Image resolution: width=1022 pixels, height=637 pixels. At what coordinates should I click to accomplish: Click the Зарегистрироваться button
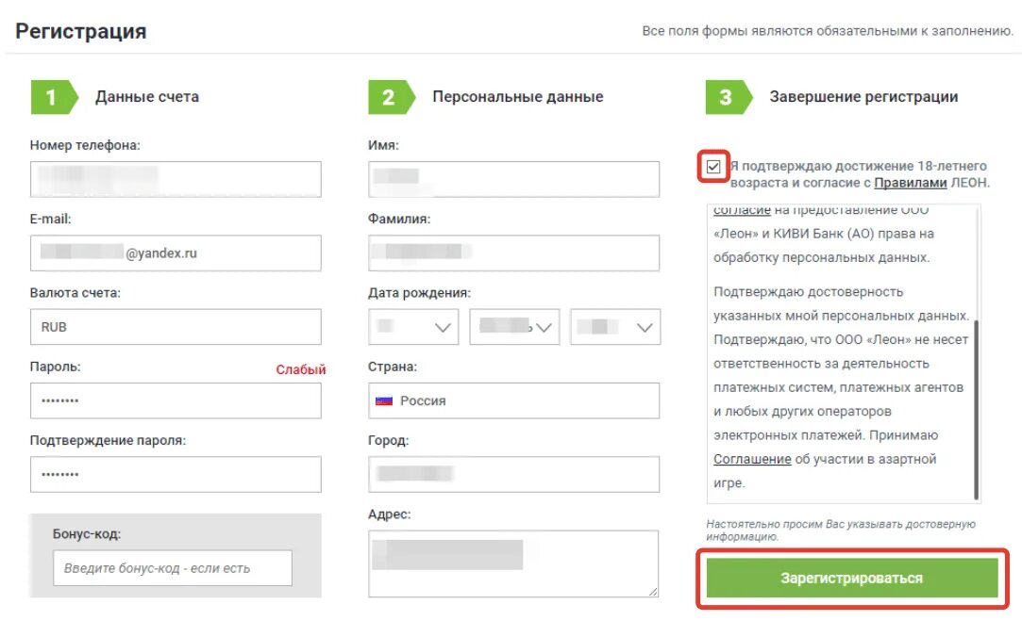852,578
